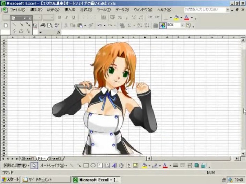246x184 pixels.
Task: Open the Font Size dropdown arrow
Action: (52, 17)
